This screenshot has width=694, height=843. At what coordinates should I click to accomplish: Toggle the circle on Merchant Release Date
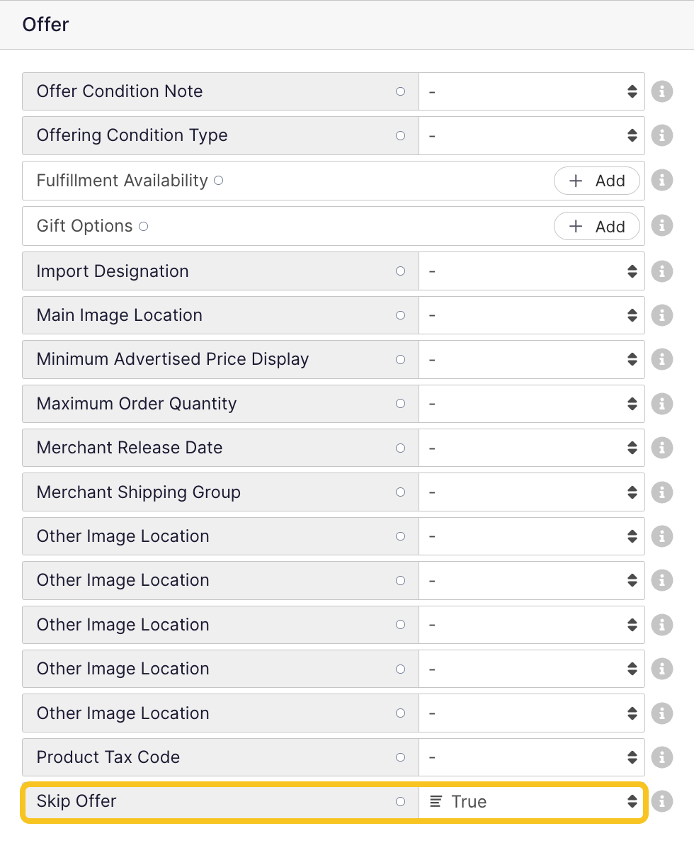point(401,448)
